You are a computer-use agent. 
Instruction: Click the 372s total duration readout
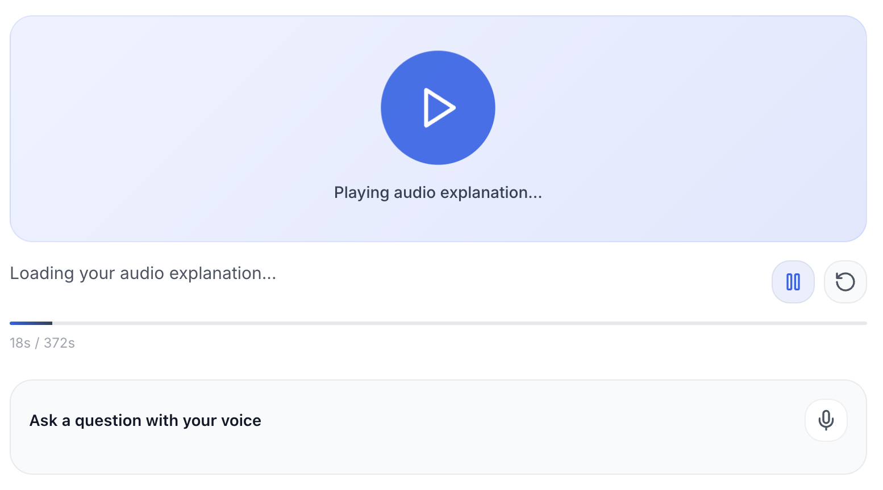point(60,343)
